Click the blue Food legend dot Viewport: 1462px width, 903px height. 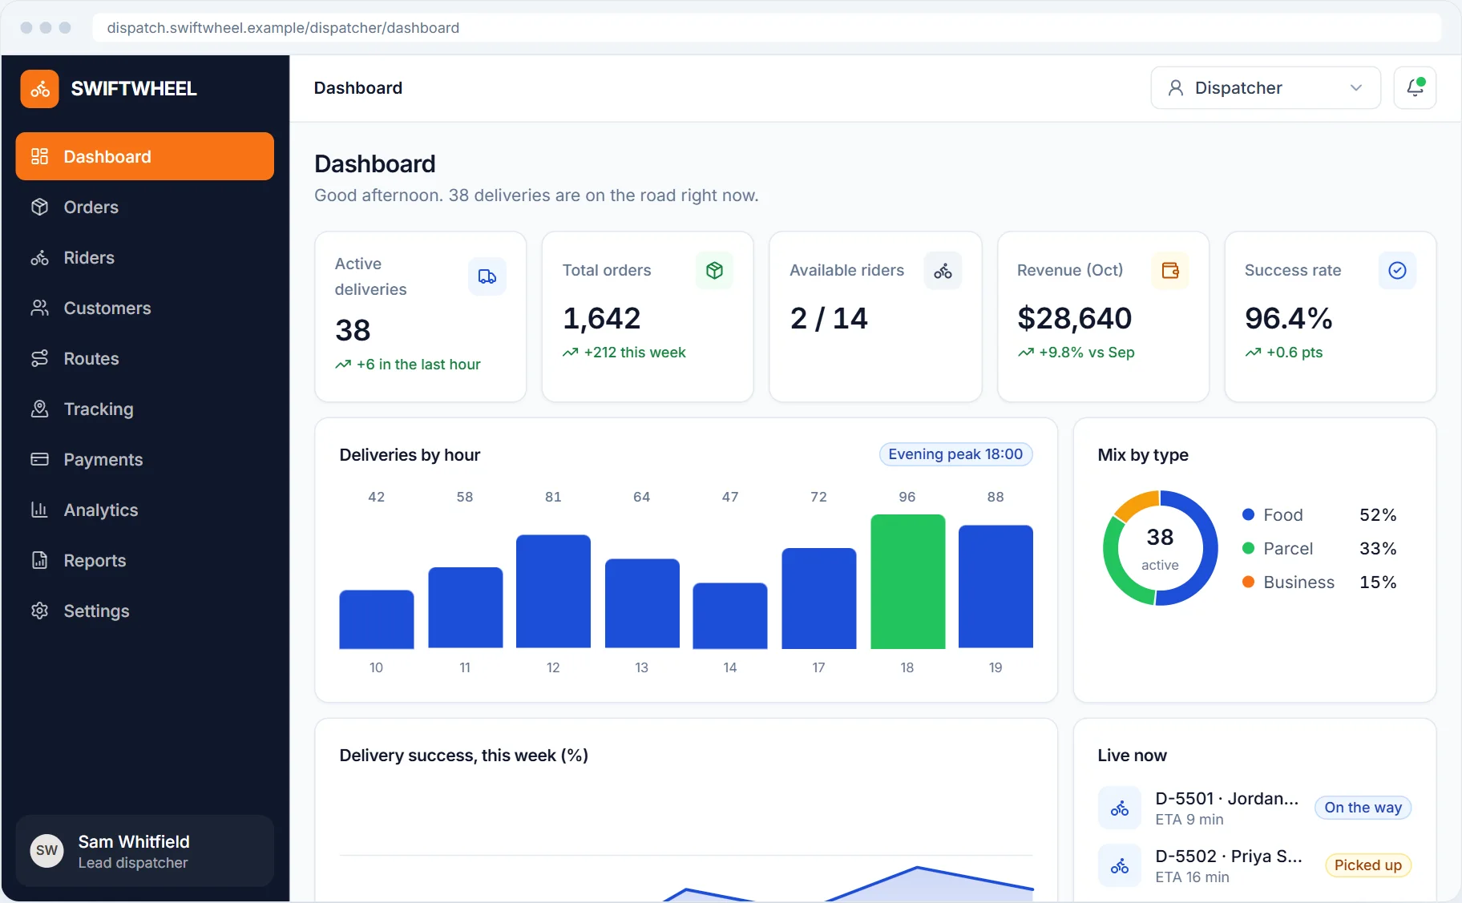click(1248, 514)
